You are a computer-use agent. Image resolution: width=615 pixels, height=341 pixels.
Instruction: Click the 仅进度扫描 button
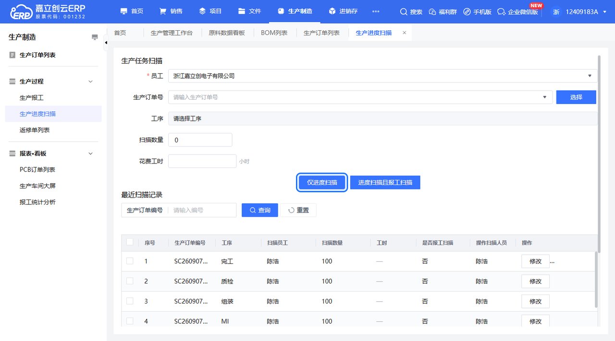click(322, 182)
